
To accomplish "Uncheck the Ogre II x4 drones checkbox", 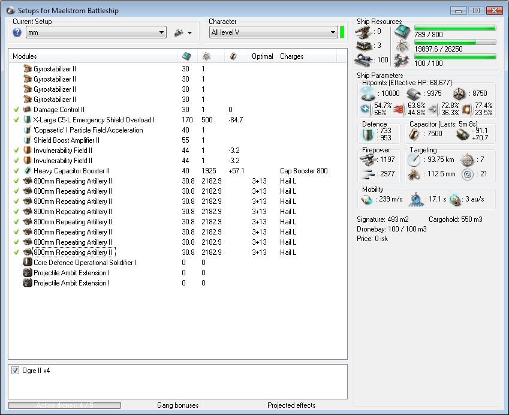I will pyautogui.click(x=15, y=371).
